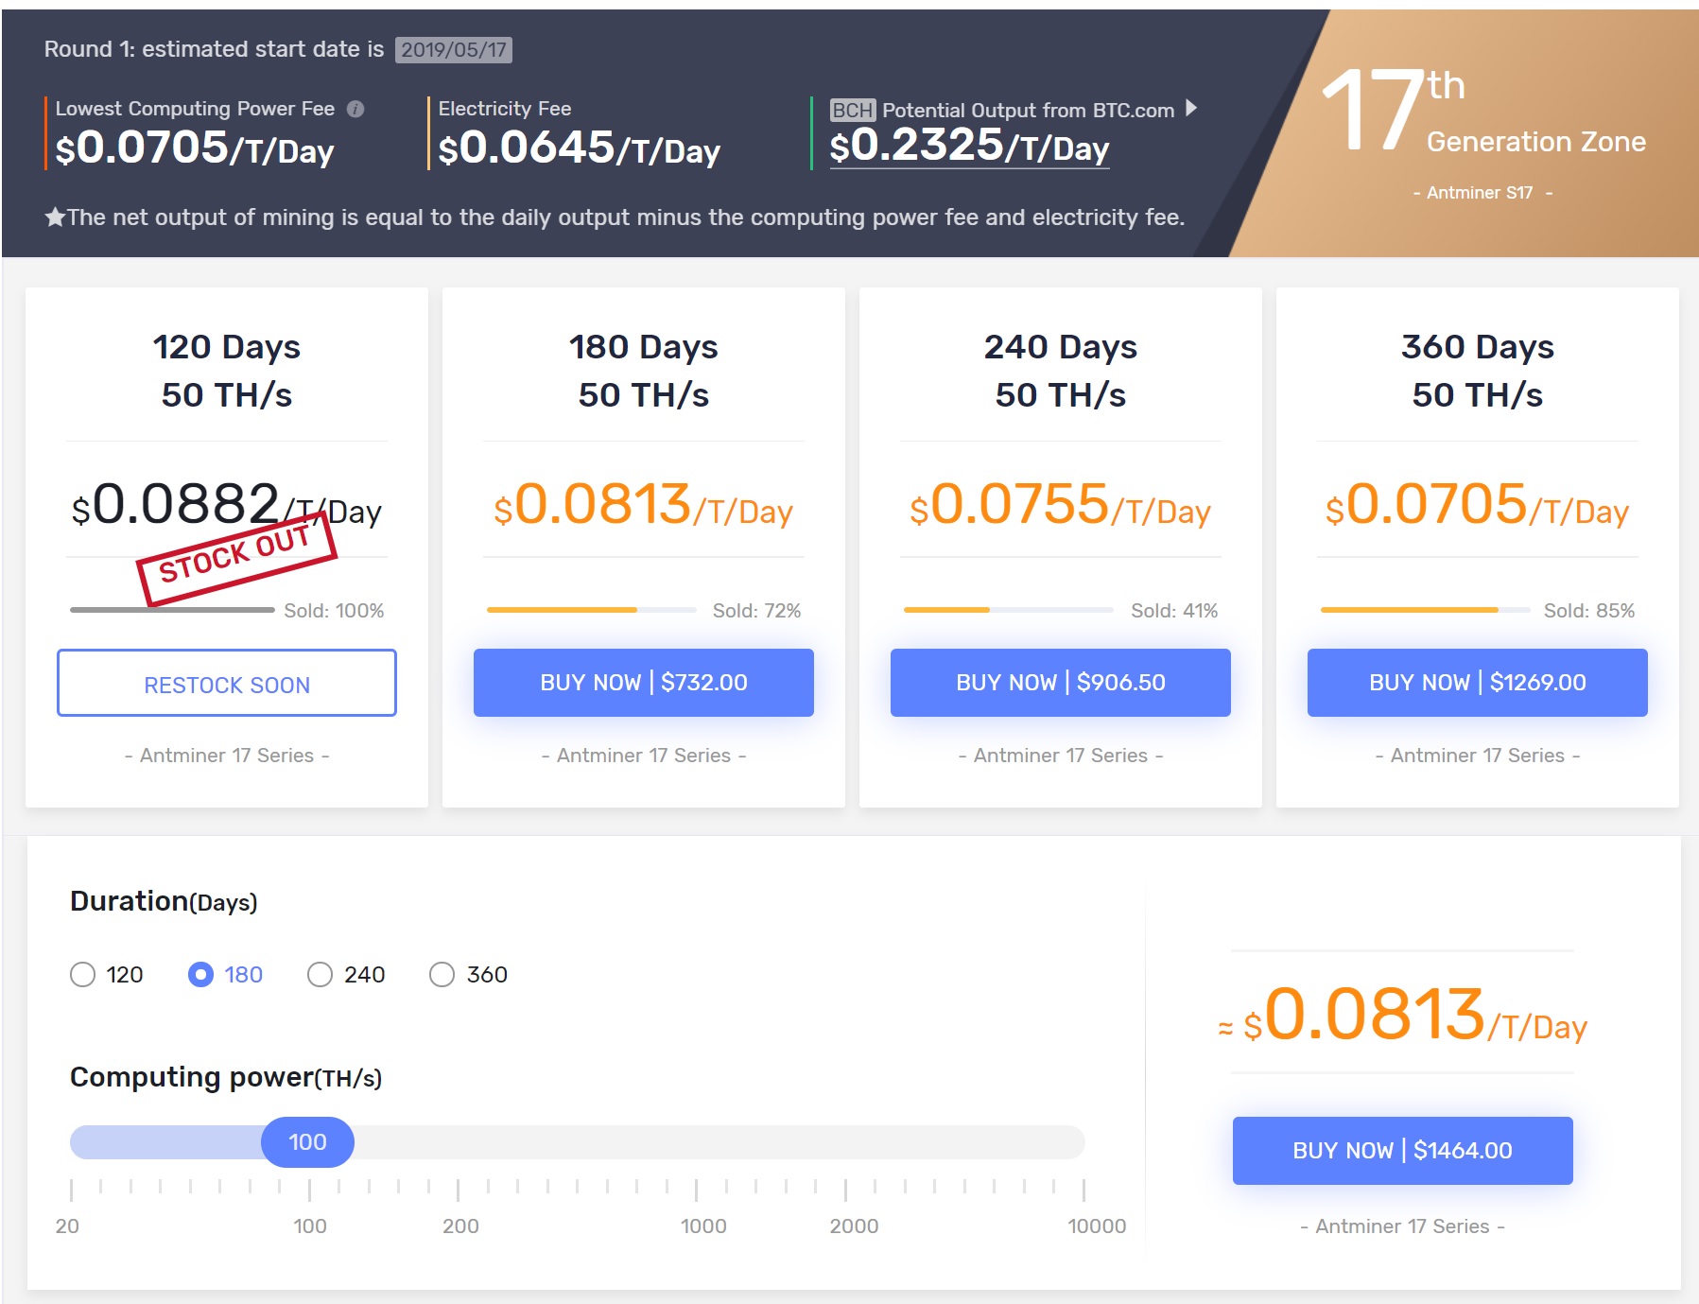Click the 20 label at the slider's start

point(67,1226)
